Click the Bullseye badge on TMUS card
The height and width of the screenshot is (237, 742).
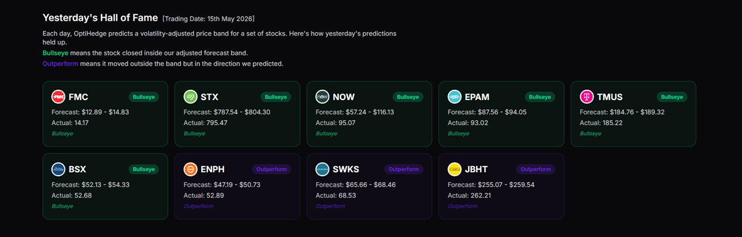point(672,96)
